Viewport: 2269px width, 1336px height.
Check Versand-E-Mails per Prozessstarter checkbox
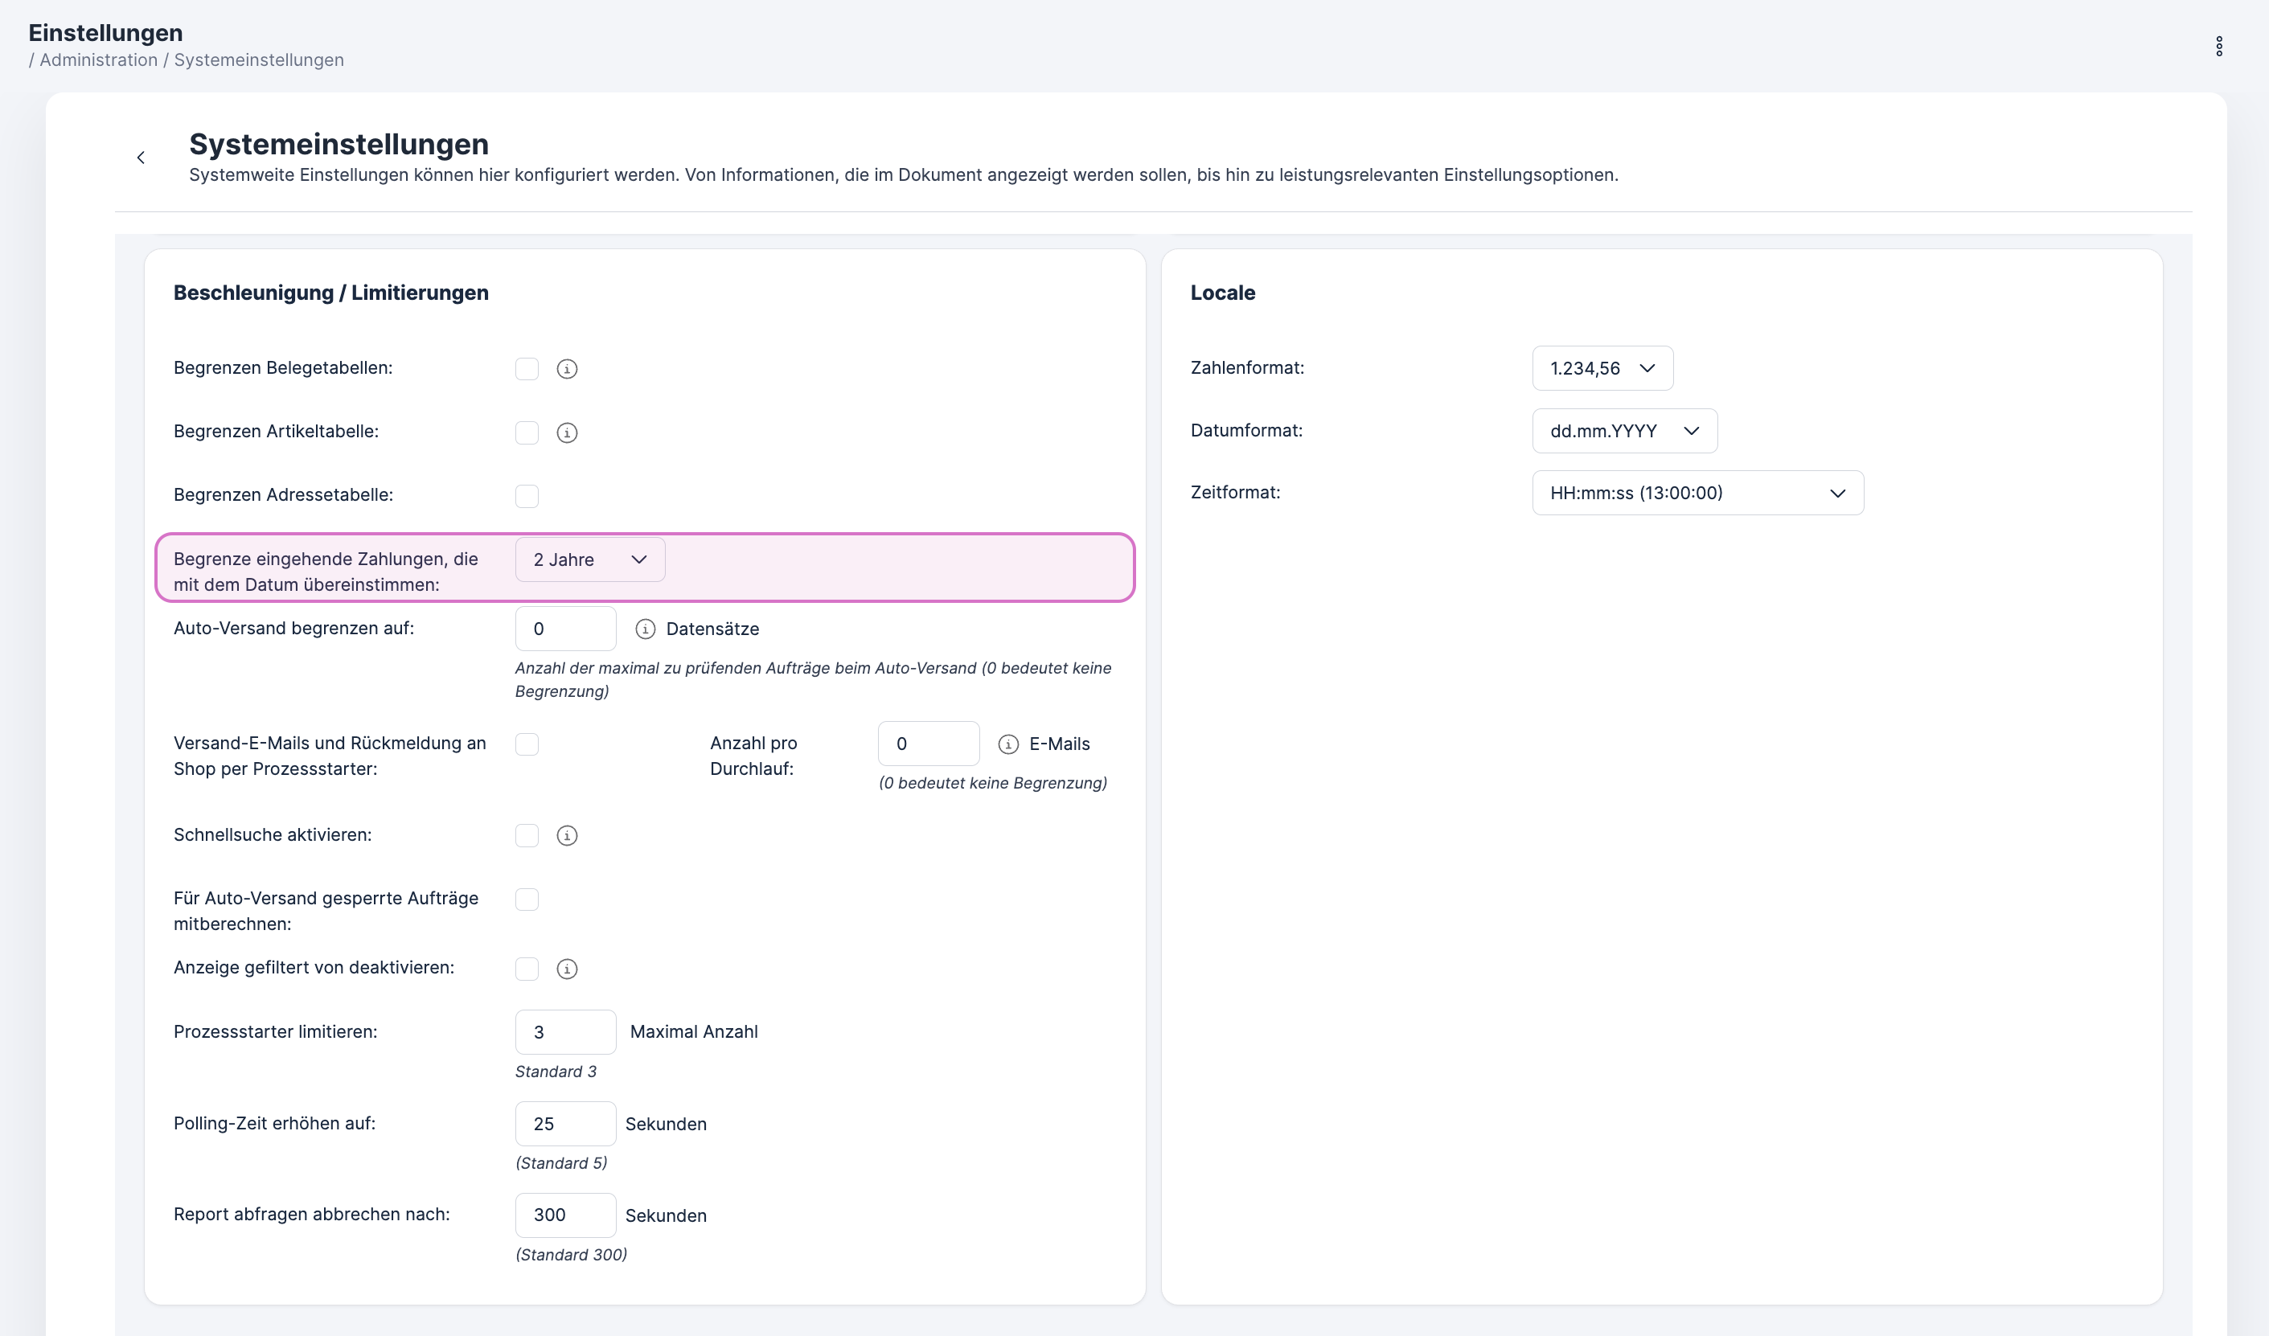pos(527,744)
